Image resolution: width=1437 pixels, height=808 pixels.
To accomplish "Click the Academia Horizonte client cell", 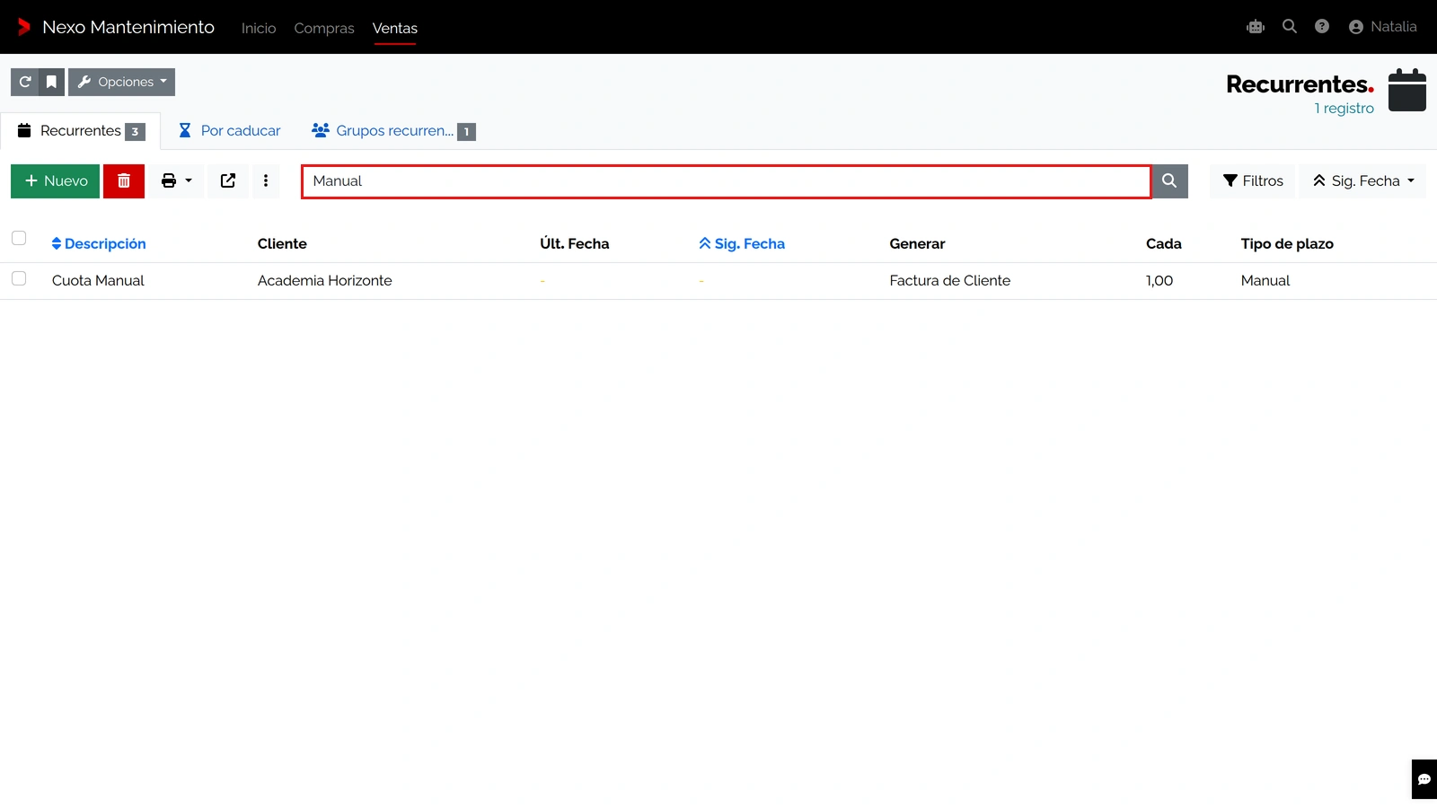I will 325,281.
